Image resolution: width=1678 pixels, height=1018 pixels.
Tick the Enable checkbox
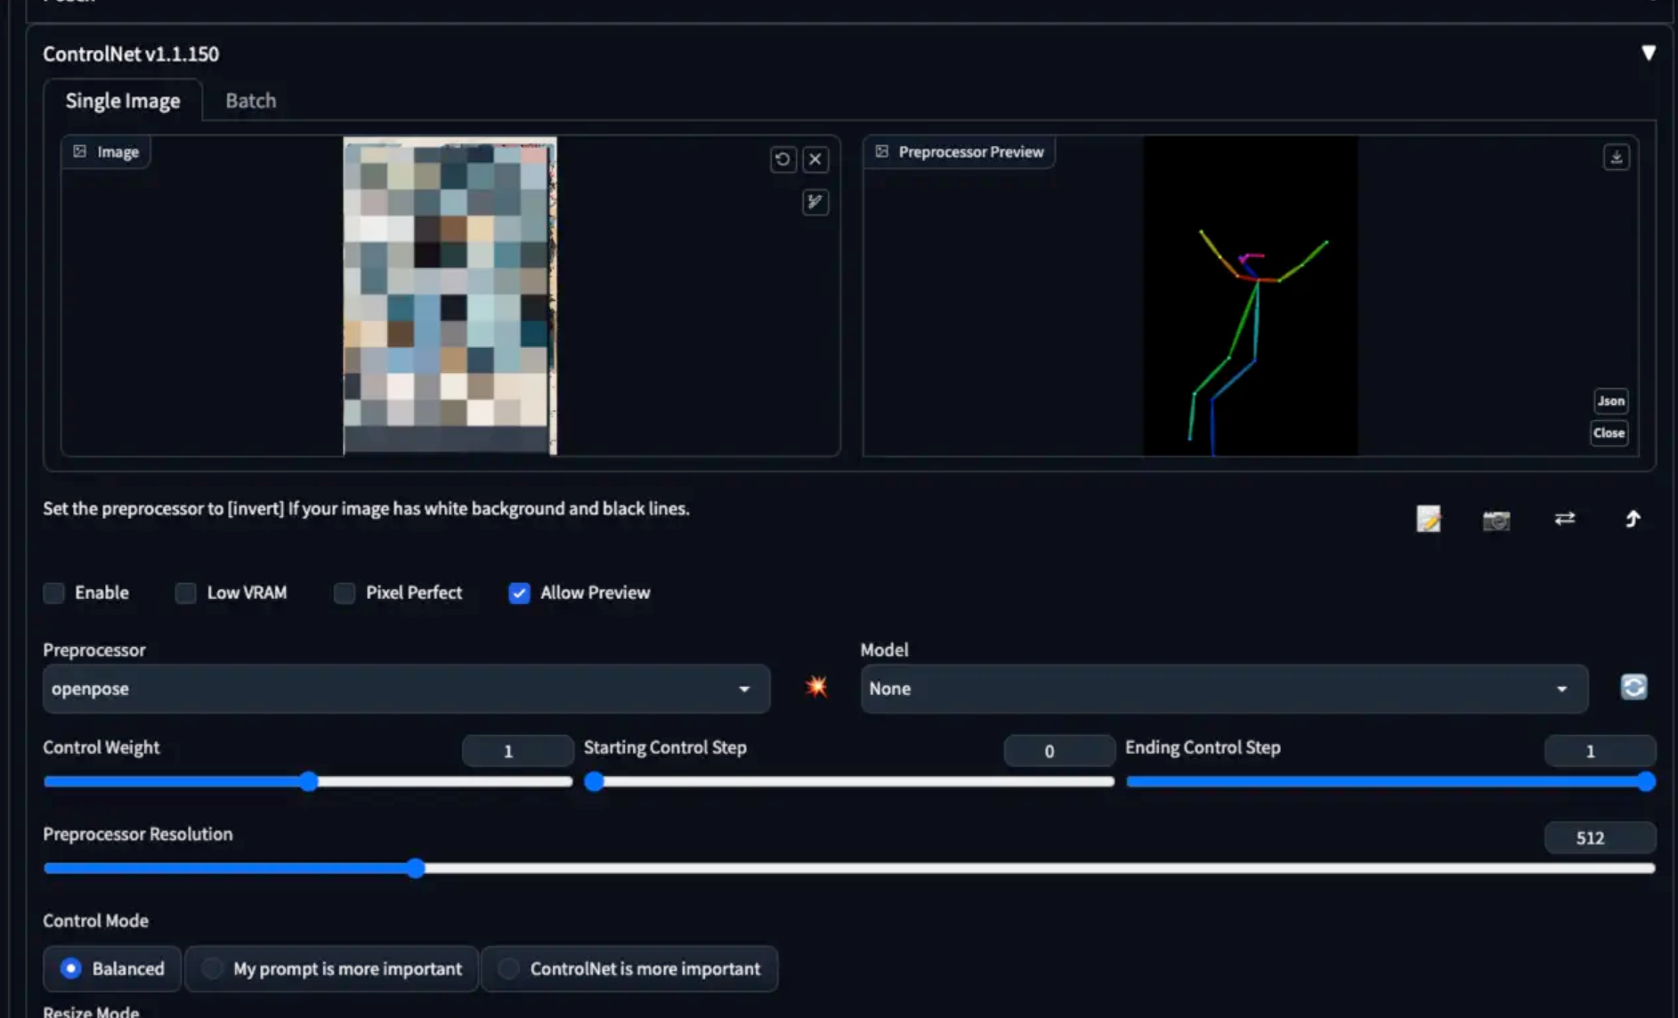53,593
